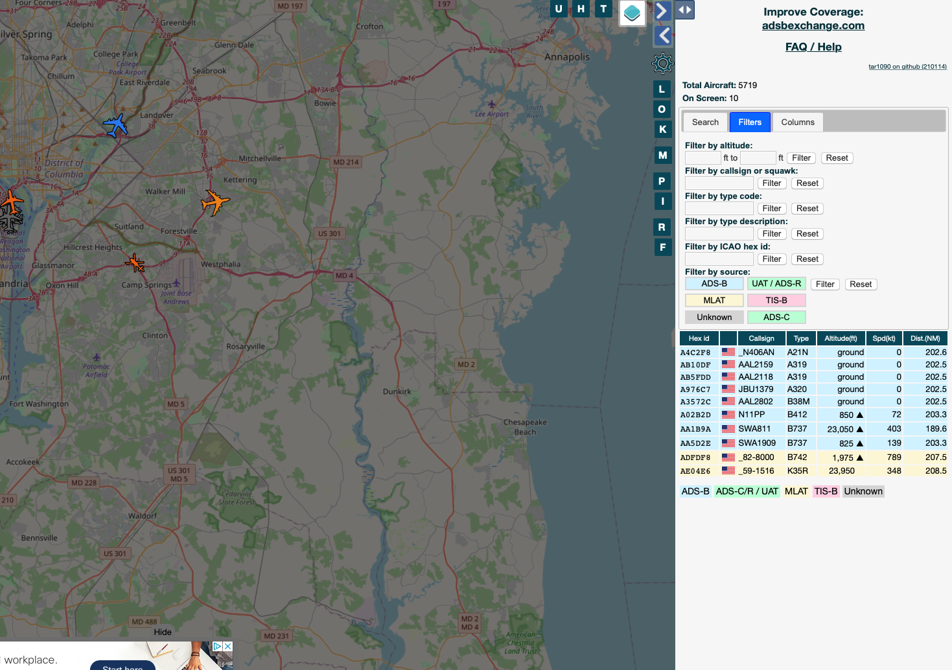Select the blue aircraft near Landover
This screenshot has width=952, height=670.
click(116, 124)
